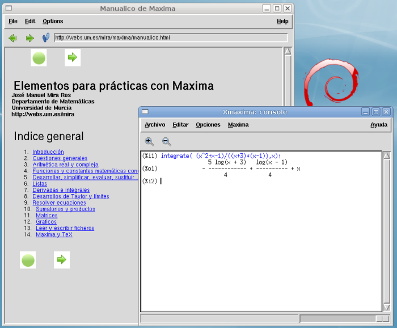The width and height of the screenshot is (397, 328).
Task: Open Edit menu in Manualico window
Action: tap(30, 21)
